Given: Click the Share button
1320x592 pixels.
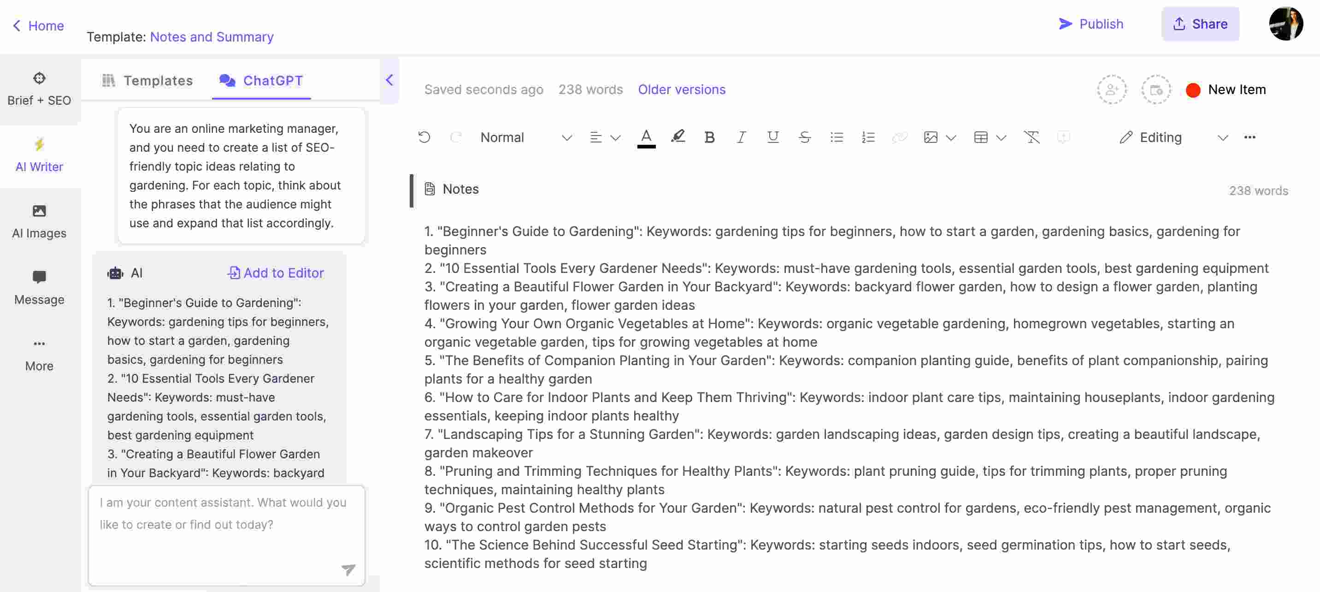Looking at the screenshot, I should 1200,24.
